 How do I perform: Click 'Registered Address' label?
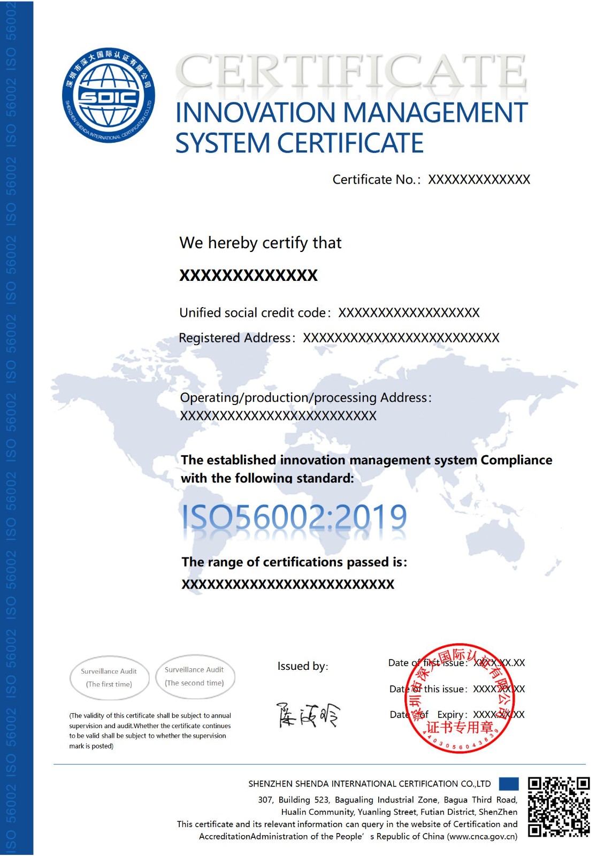[237, 338]
